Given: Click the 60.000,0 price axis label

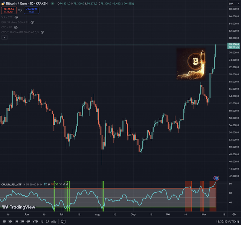Looking at the screenshot, I should [234, 111].
